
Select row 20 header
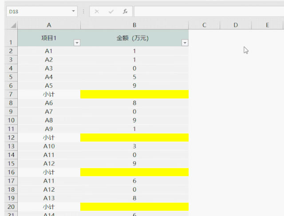click(x=11, y=207)
